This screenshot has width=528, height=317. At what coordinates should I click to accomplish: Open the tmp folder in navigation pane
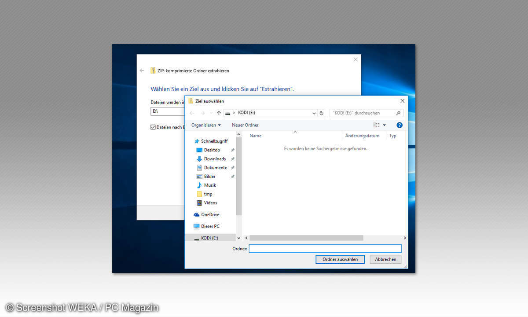click(x=205, y=194)
